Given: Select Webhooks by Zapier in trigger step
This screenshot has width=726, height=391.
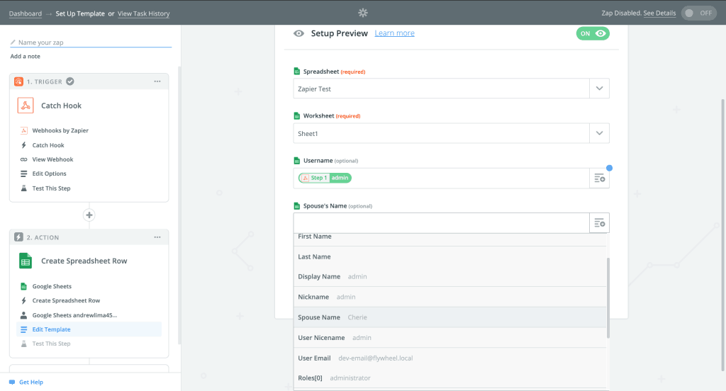Looking at the screenshot, I should 60,130.
